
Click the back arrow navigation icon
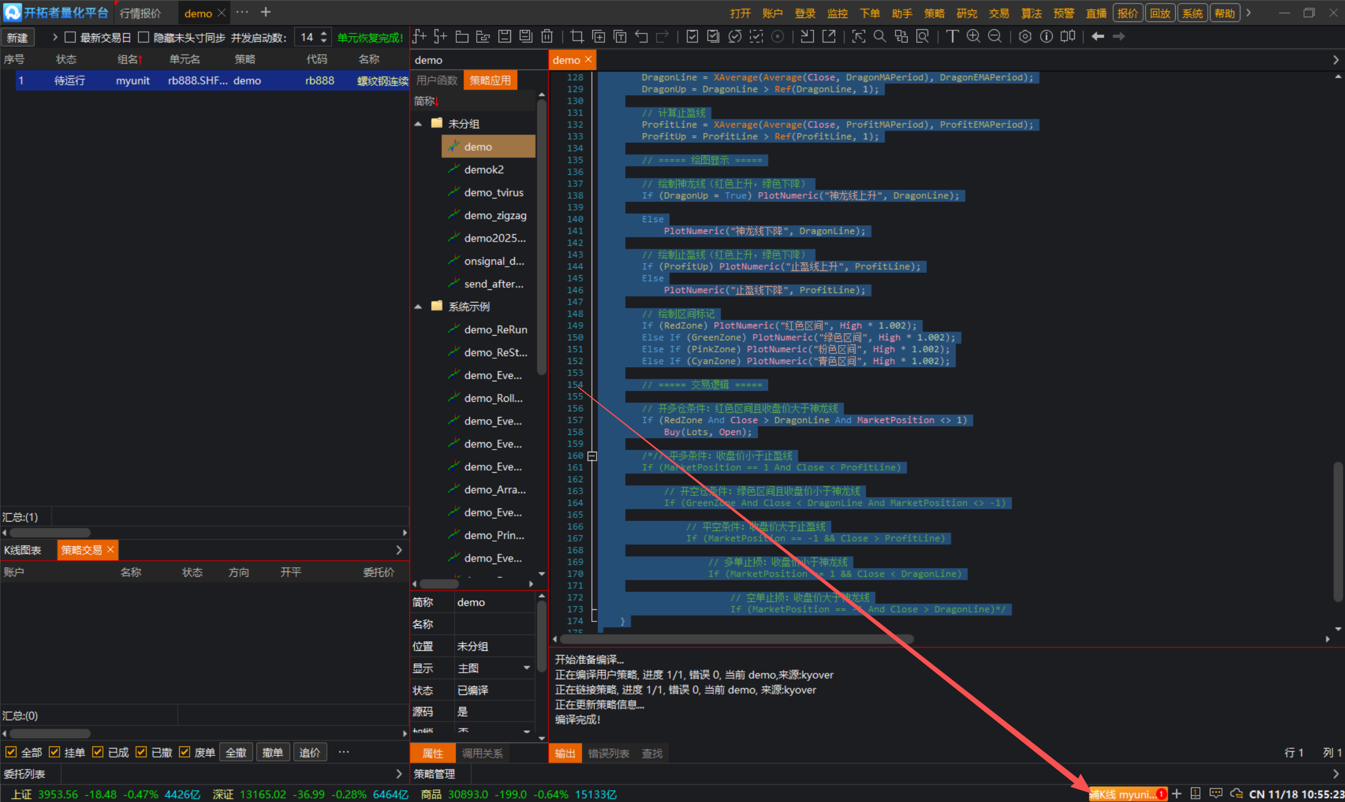[1097, 36]
